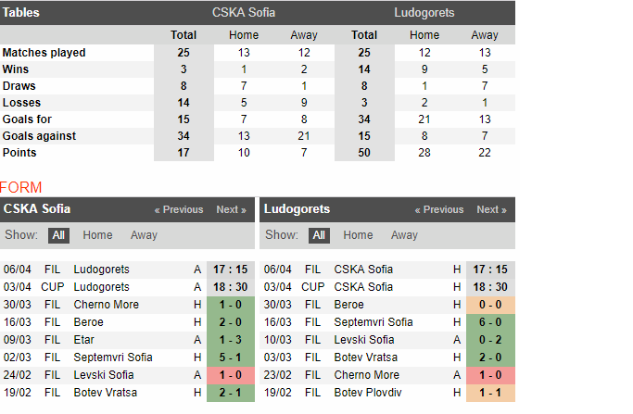Open Ludogorets 6 - 0 Septemvri Sofia result

[490, 322]
